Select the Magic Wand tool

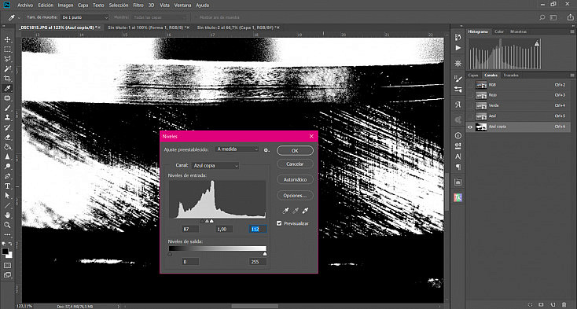pos(7,68)
